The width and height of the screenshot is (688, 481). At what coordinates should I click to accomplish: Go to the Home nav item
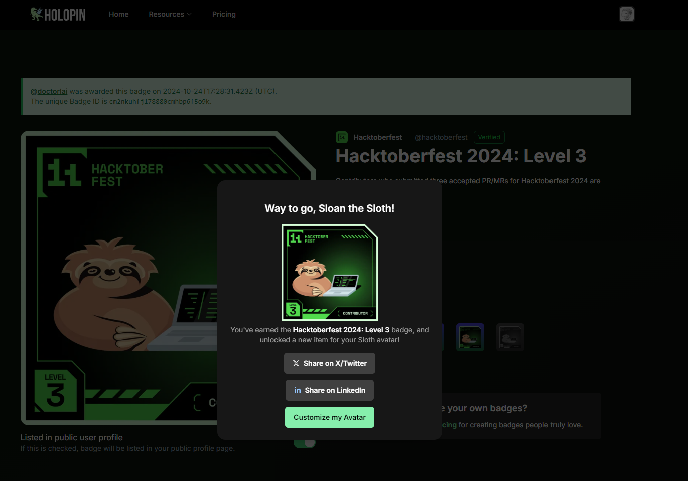[x=119, y=14]
